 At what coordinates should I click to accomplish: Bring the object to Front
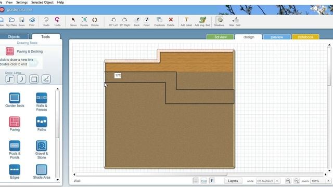(147, 20)
